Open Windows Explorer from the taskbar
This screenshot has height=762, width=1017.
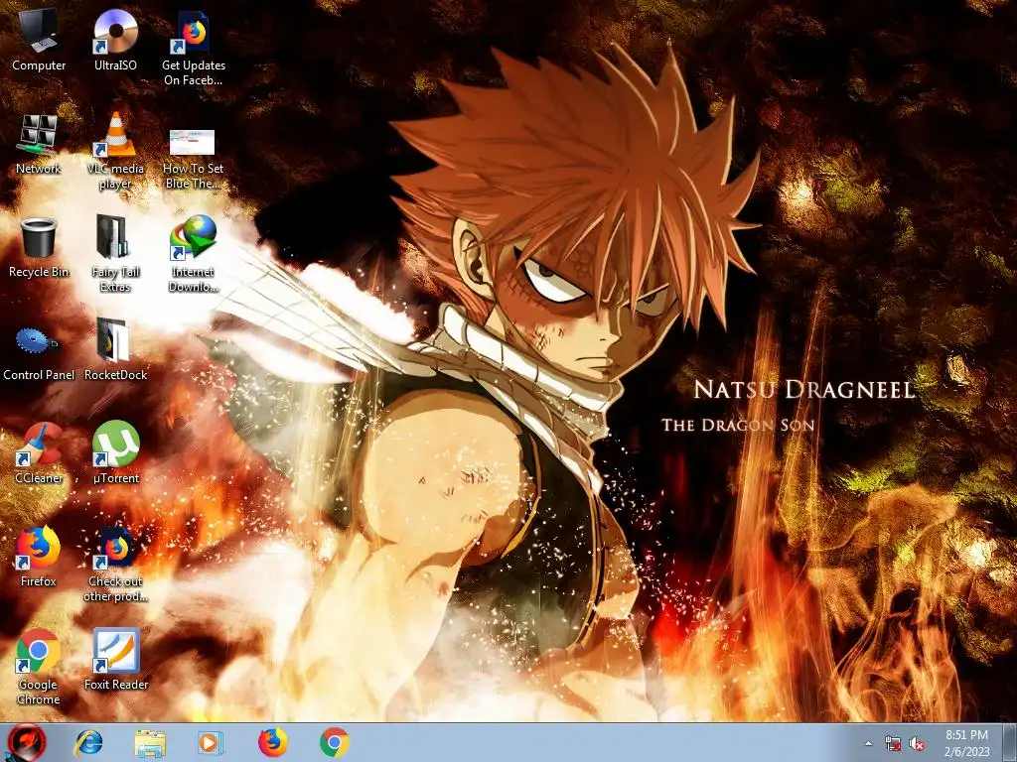tap(150, 743)
